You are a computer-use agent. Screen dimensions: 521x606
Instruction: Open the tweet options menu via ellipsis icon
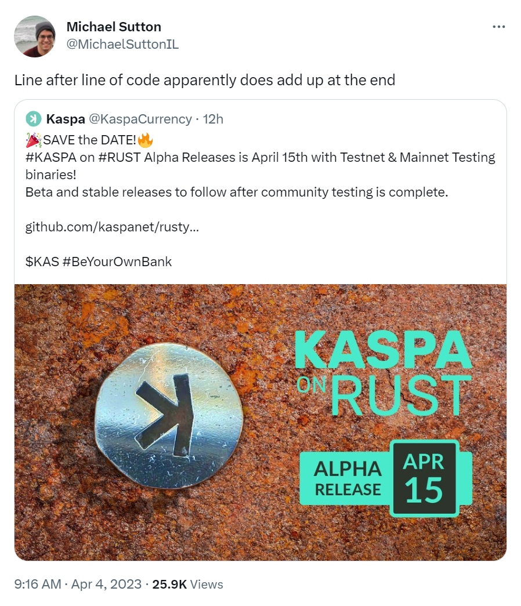click(499, 26)
